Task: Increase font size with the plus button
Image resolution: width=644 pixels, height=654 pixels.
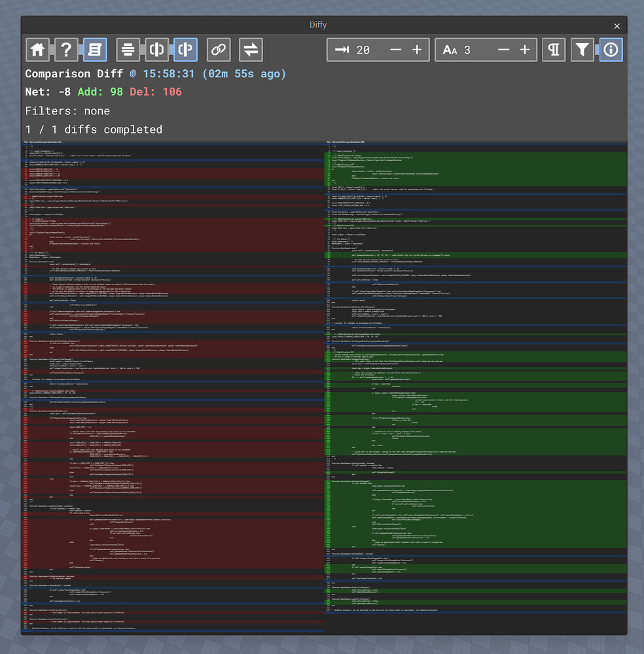Action: point(524,50)
